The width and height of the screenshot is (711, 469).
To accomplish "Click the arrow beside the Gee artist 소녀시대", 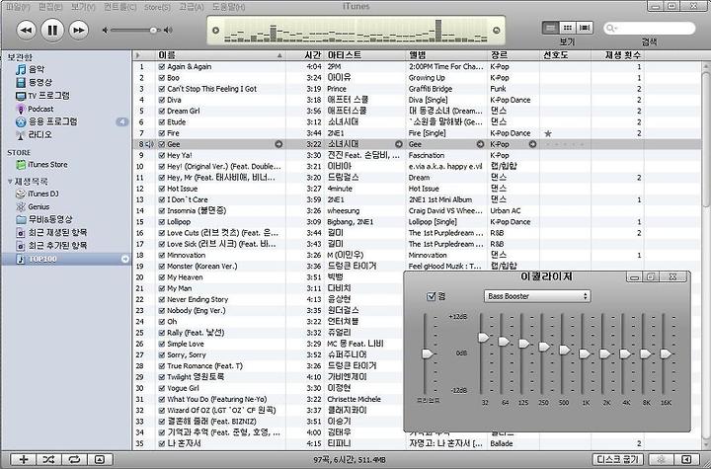I will (399, 144).
